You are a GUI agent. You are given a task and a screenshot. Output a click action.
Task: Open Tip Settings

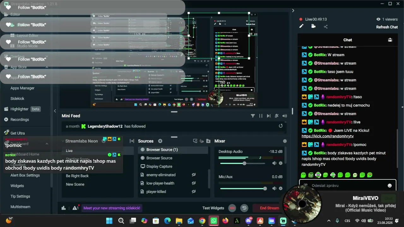coord(20,196)
